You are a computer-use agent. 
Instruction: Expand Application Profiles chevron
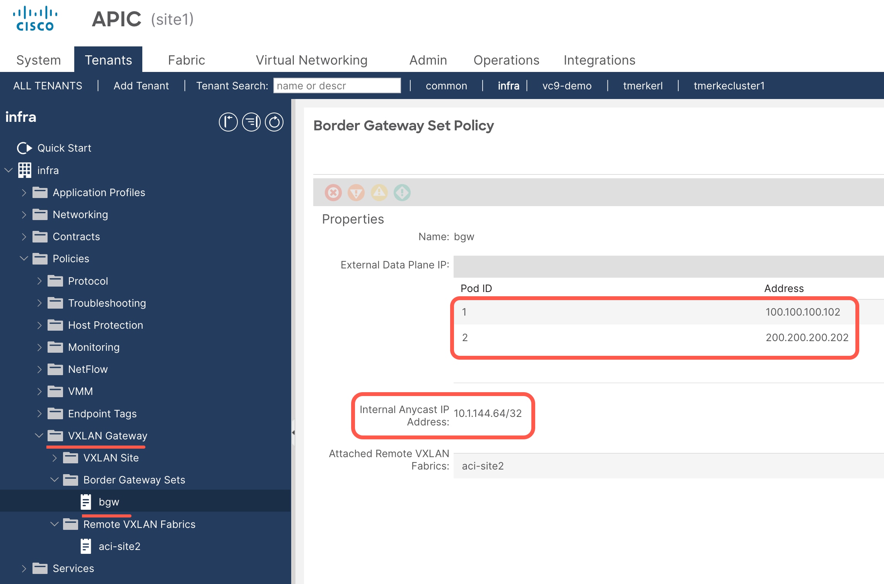click(24, 192)
